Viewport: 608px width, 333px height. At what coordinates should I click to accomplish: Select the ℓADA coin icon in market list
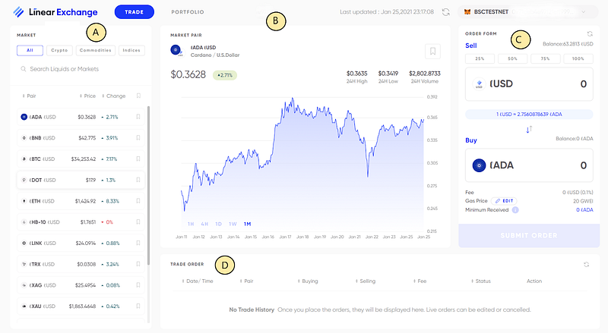[24, 117]
